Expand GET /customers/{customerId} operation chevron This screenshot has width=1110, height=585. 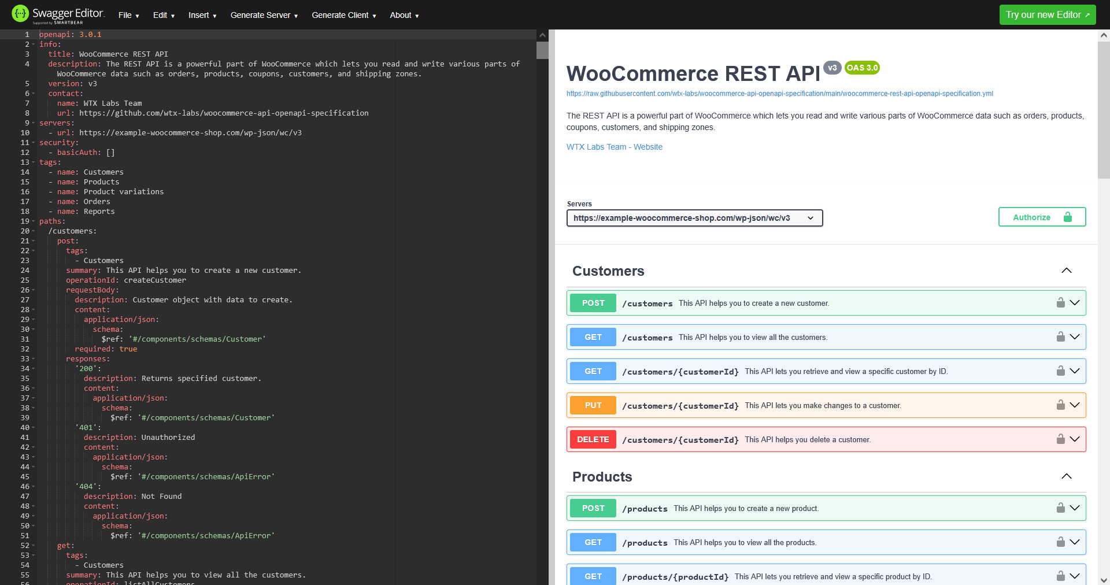pos(1075,371)
